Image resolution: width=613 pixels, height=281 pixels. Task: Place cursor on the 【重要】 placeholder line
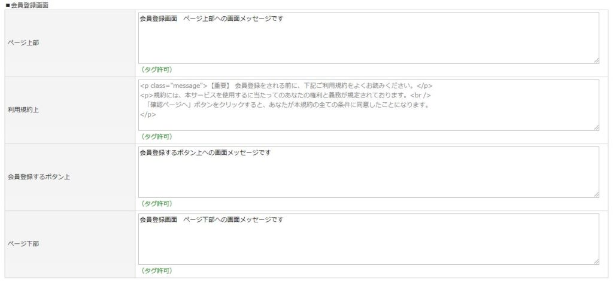pyautogui.click(x=286, y=86)
